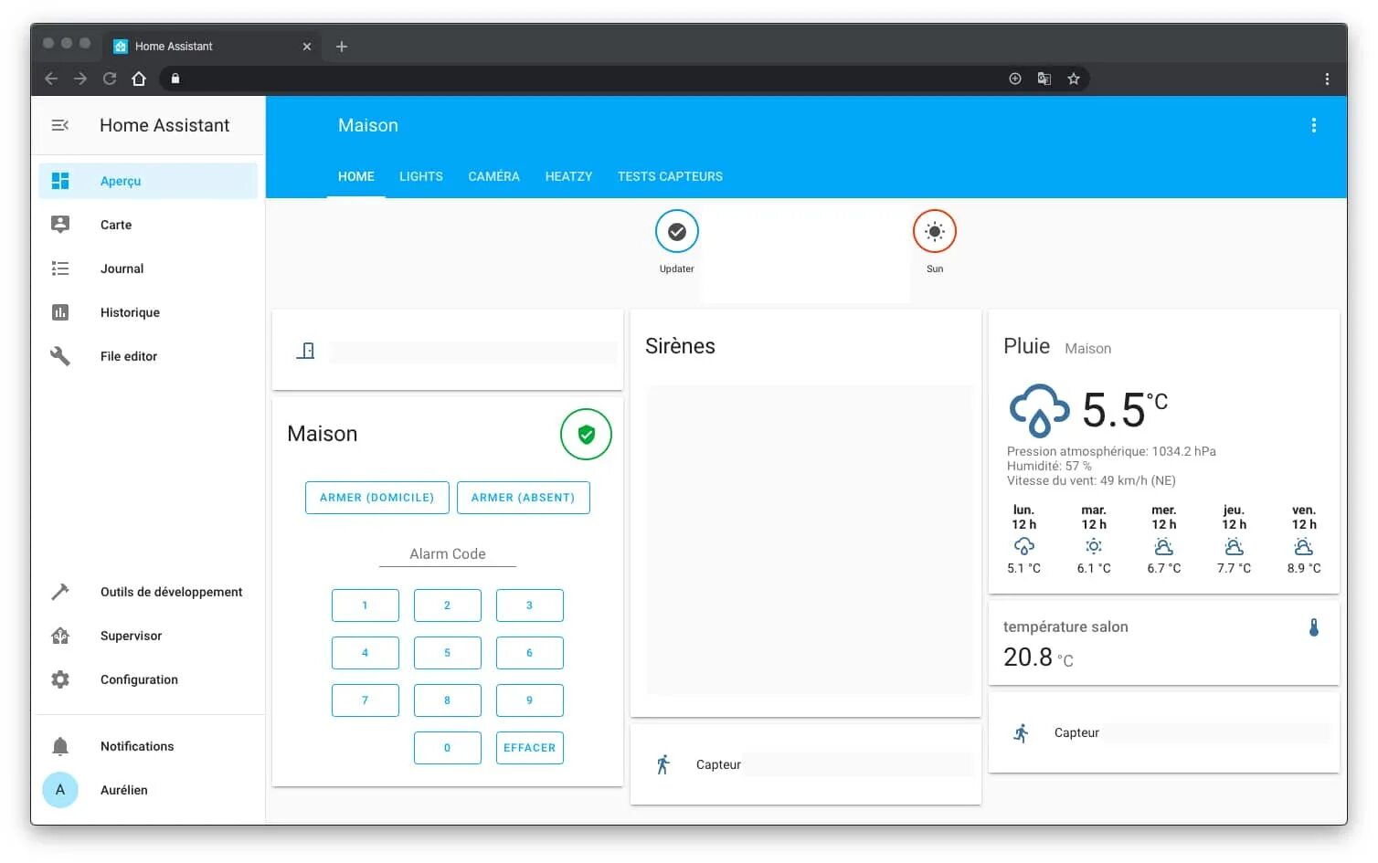Image resolution: width=1378 pixels, height=863 pixels.
Task: Click the translate page icon
Action: 1044,79
